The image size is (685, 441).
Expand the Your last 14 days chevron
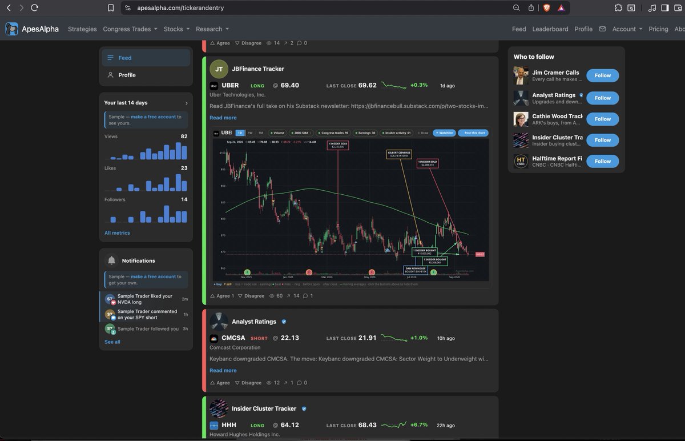click(187, 103)
